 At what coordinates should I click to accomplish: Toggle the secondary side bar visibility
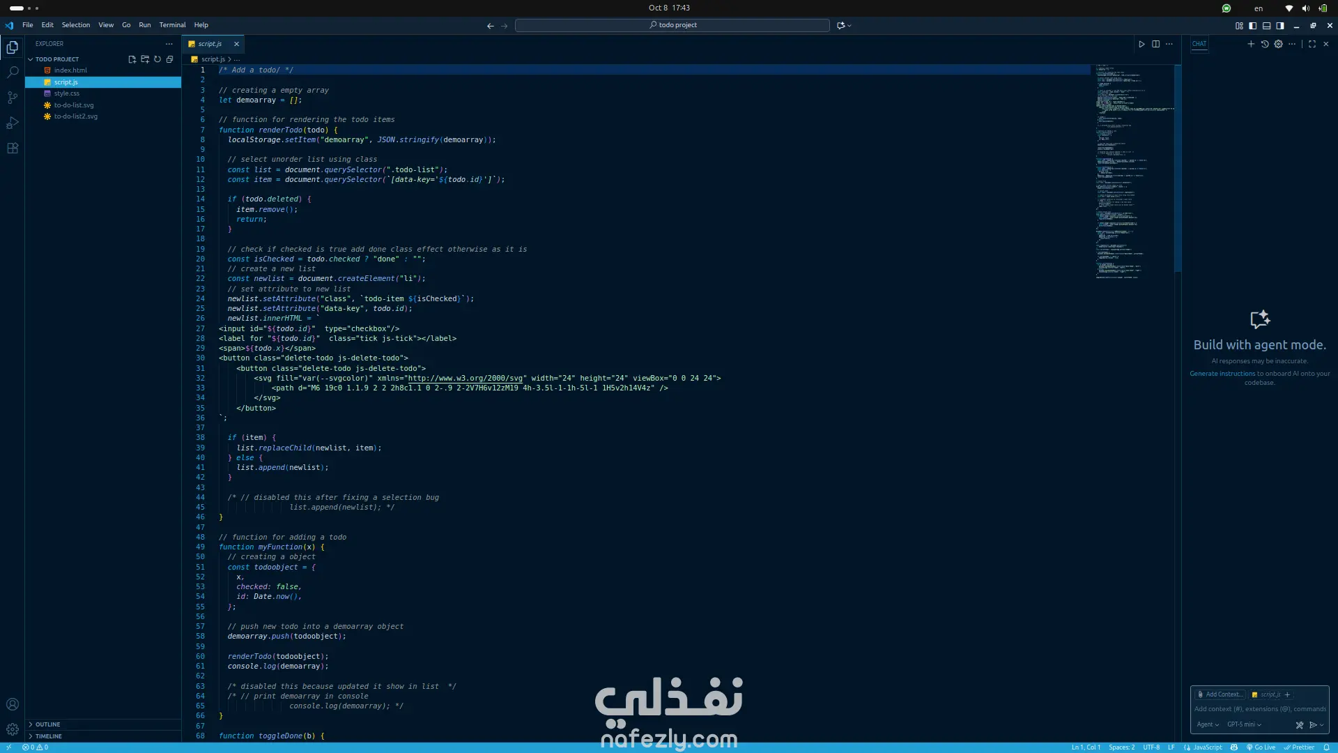pyautogui.click(x=1280, y=26)
